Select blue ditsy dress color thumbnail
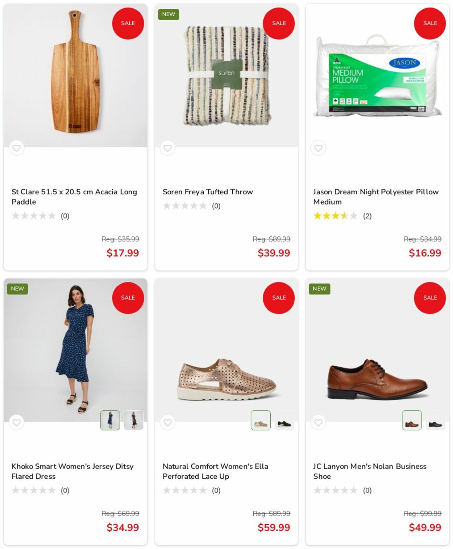The image size is (453, 549). pyautogui.click(x=110, y=420)
